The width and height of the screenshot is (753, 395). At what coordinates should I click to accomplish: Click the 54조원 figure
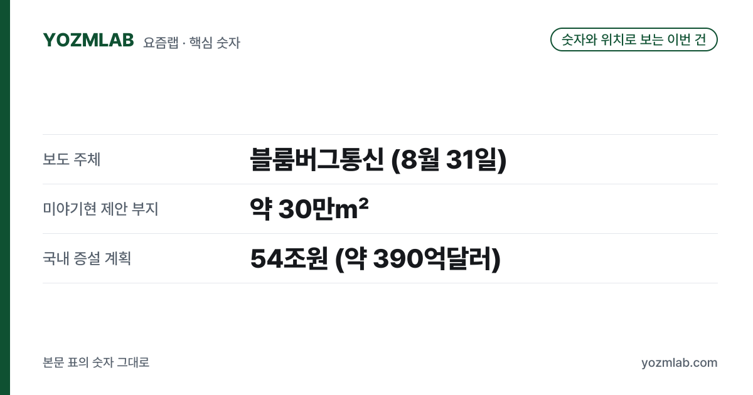pyautogui.click(x=289, y=259)
